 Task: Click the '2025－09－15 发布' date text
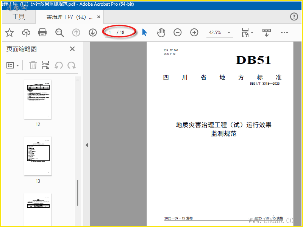point(178,218)
